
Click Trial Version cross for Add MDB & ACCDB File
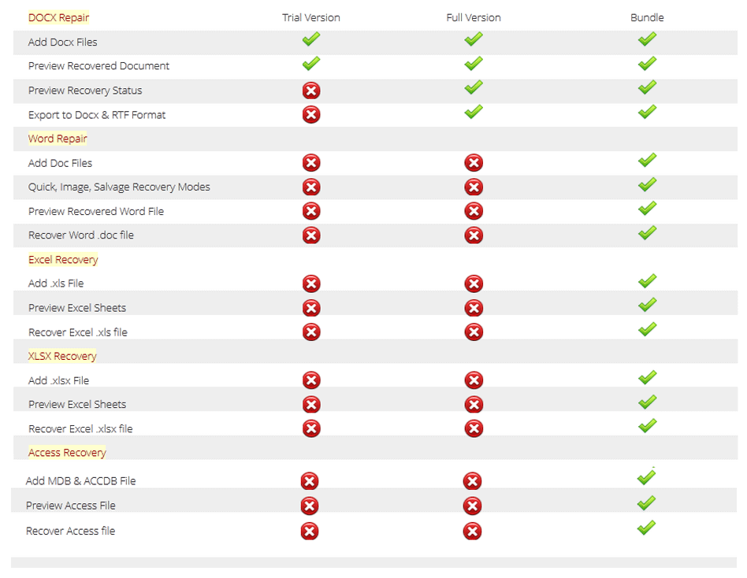click(309, 481)
